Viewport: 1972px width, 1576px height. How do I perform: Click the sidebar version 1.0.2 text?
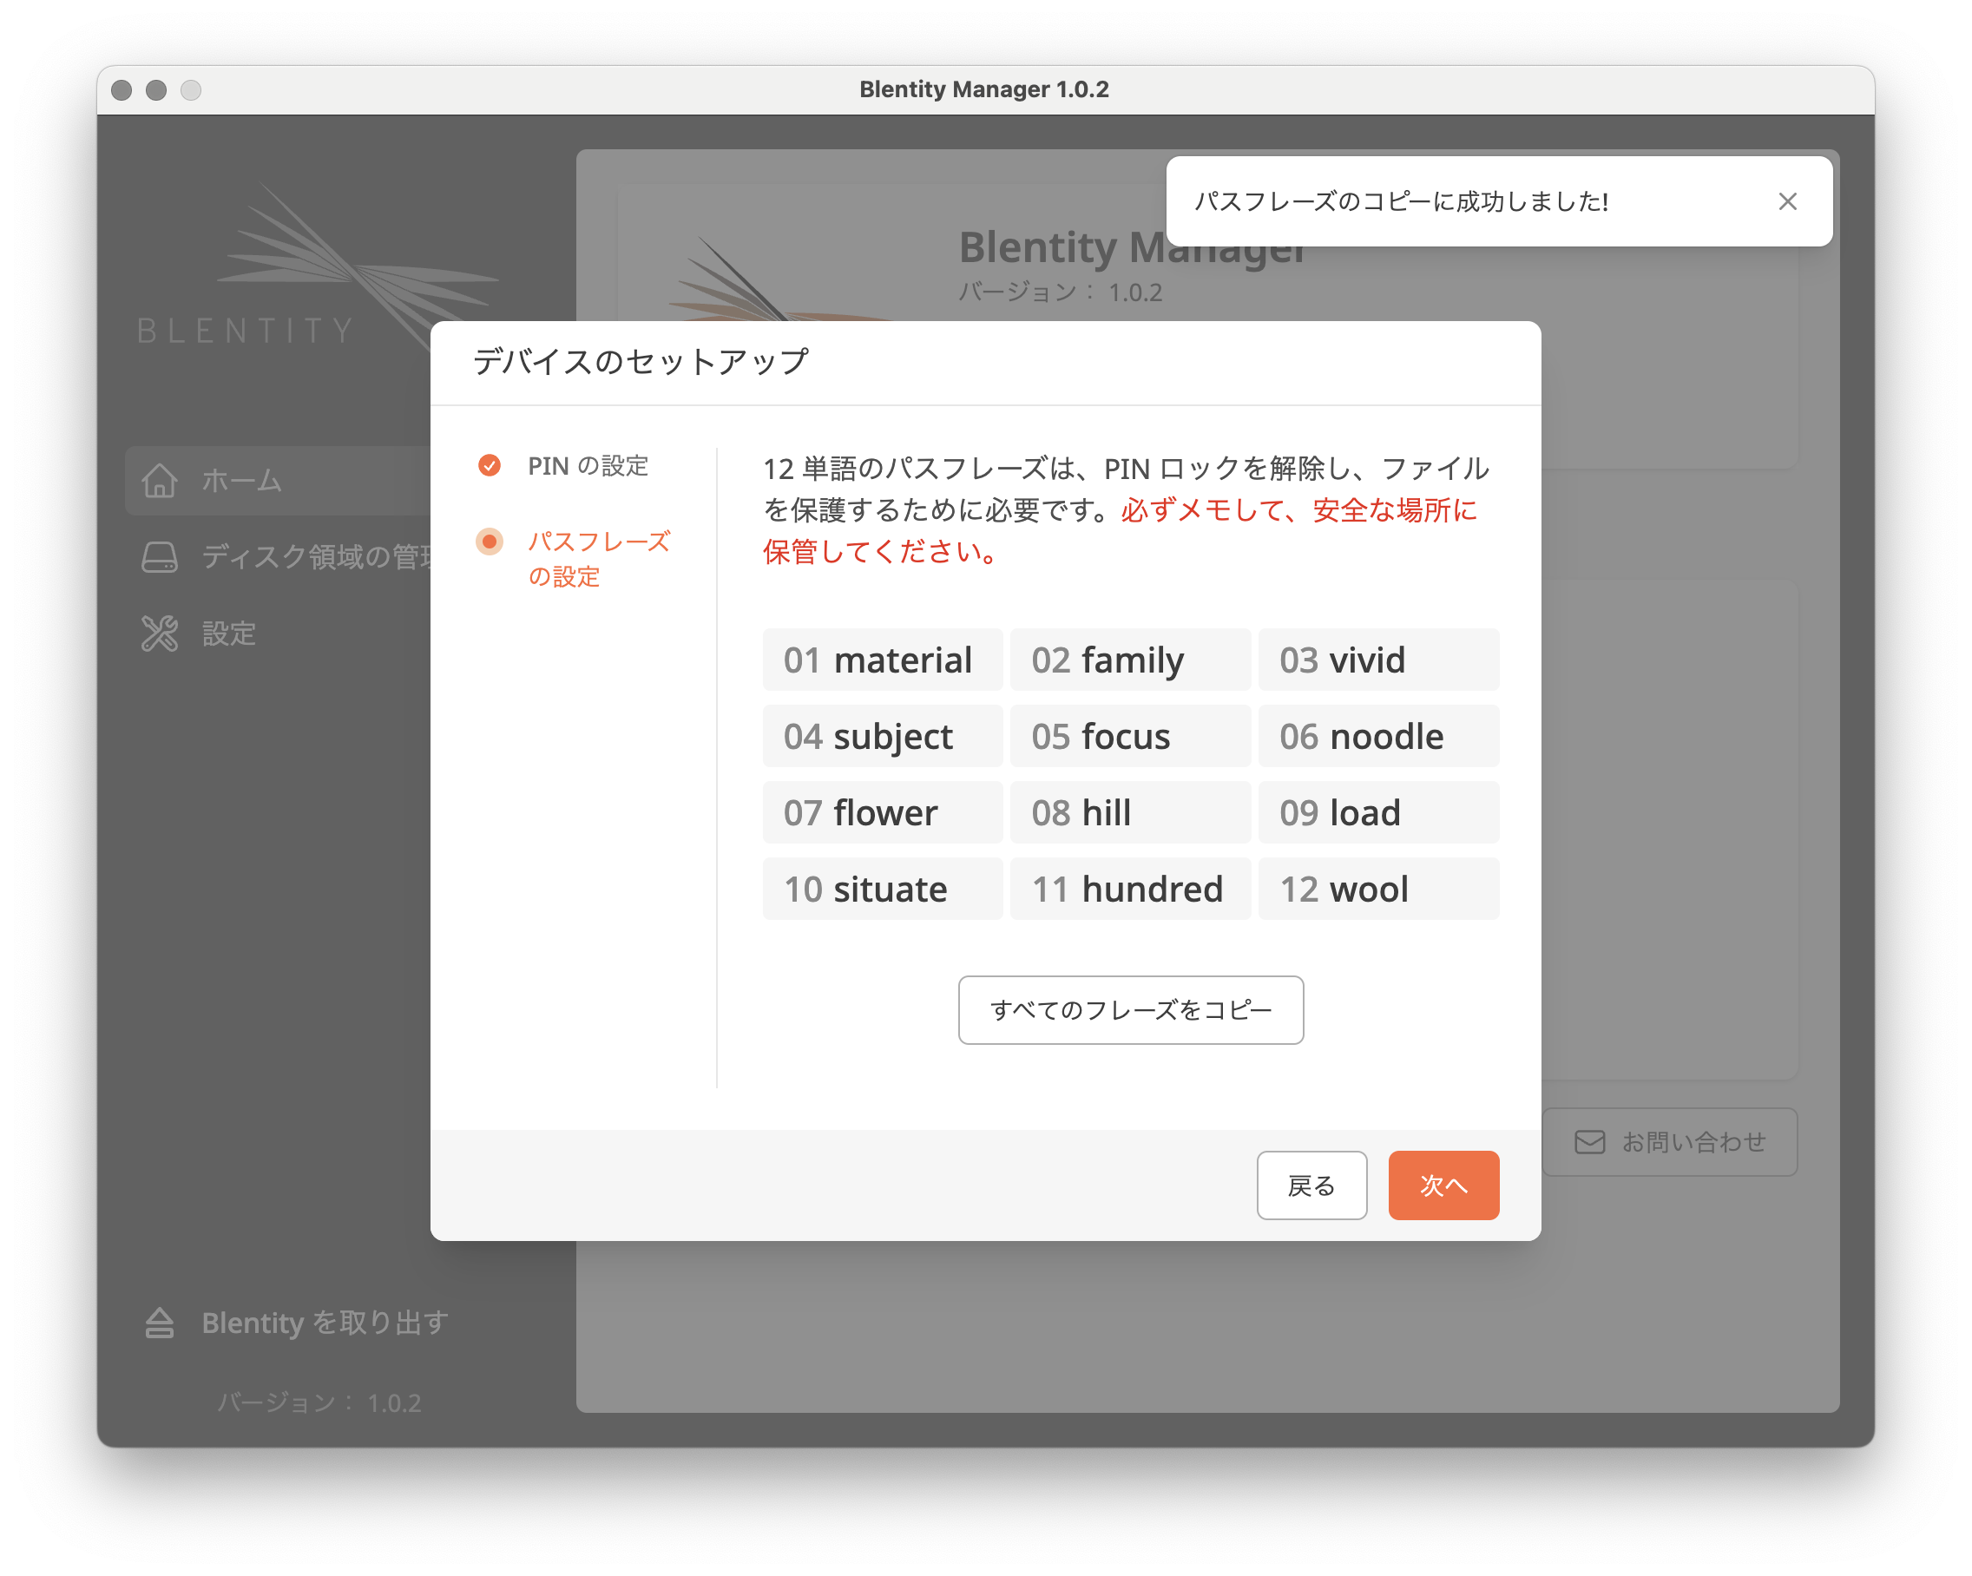[x=319, y=1402]
